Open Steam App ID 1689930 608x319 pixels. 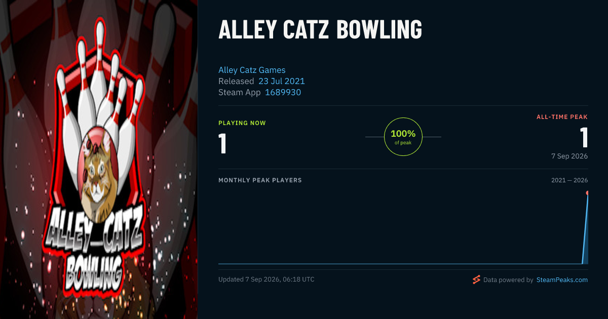pyautogui.click(x=283, y=92)
